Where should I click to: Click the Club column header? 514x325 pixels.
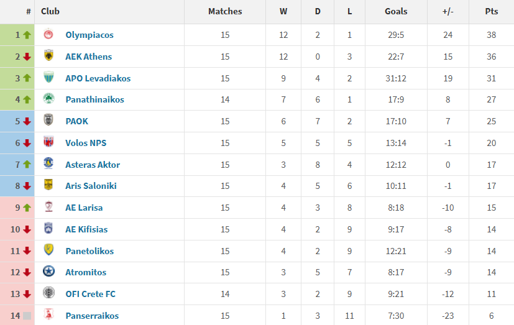[x=50, y=11]
